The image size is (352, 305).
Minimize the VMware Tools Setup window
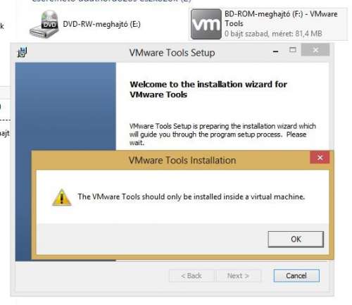coord(276,51)
